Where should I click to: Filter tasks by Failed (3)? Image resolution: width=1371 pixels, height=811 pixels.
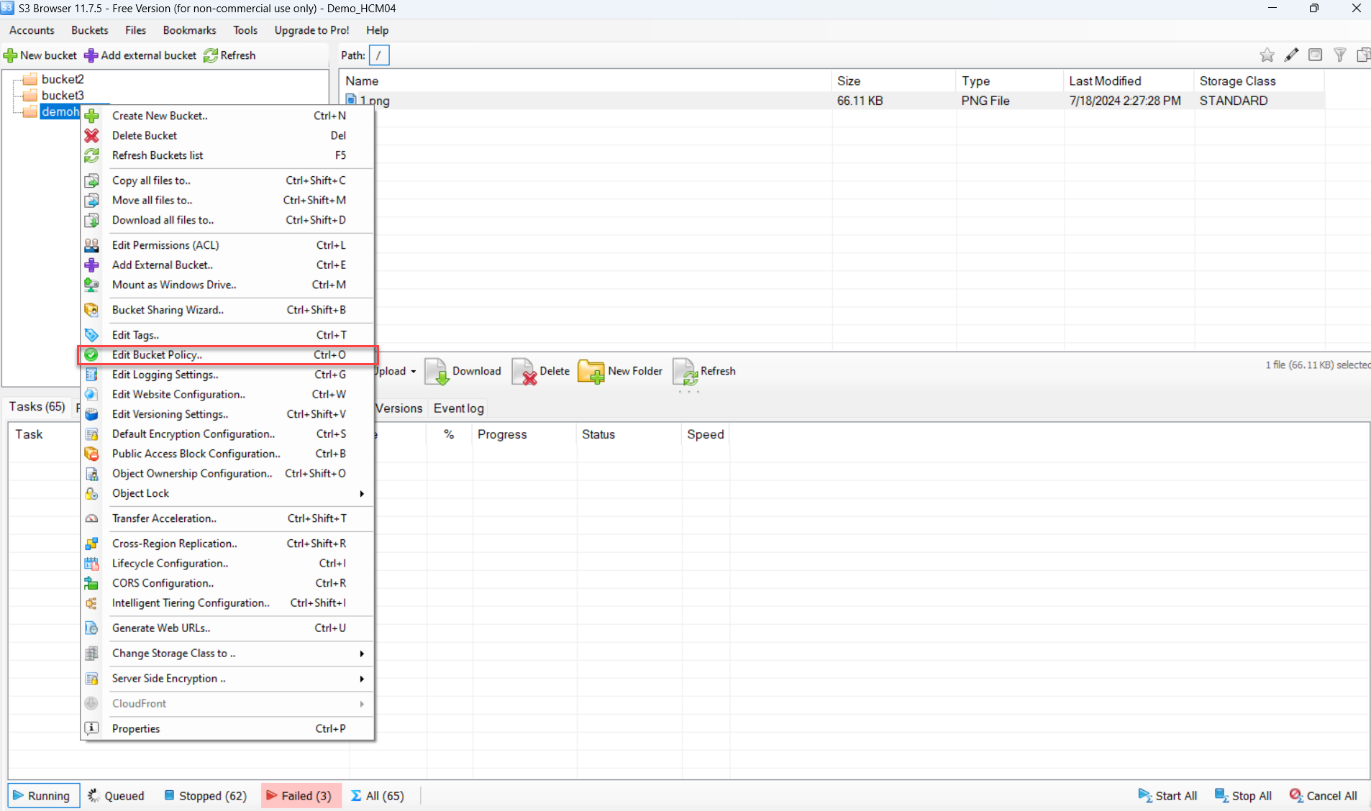(x=300, y=795)
